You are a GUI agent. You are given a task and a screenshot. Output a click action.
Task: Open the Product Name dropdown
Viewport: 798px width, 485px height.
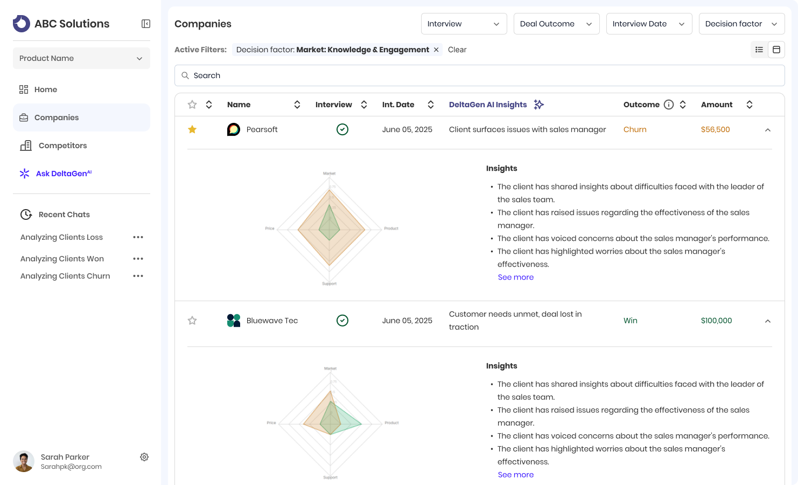point(81,58)
